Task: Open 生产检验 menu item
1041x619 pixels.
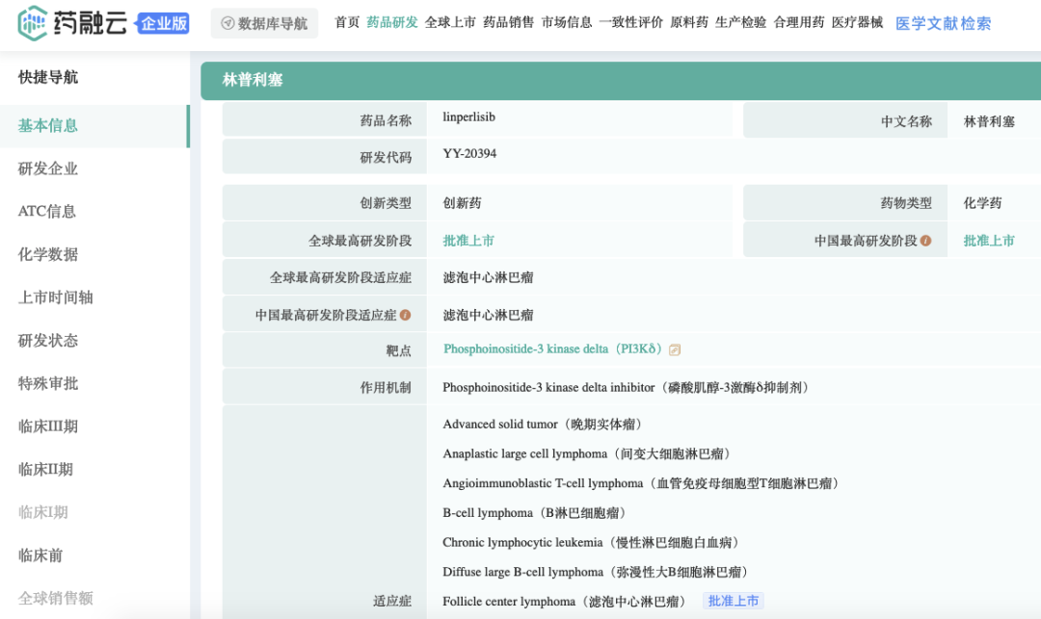Action: [741, 22]
